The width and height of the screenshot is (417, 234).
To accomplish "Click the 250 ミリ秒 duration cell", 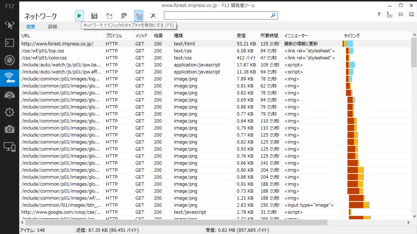I will pos(270,205).
